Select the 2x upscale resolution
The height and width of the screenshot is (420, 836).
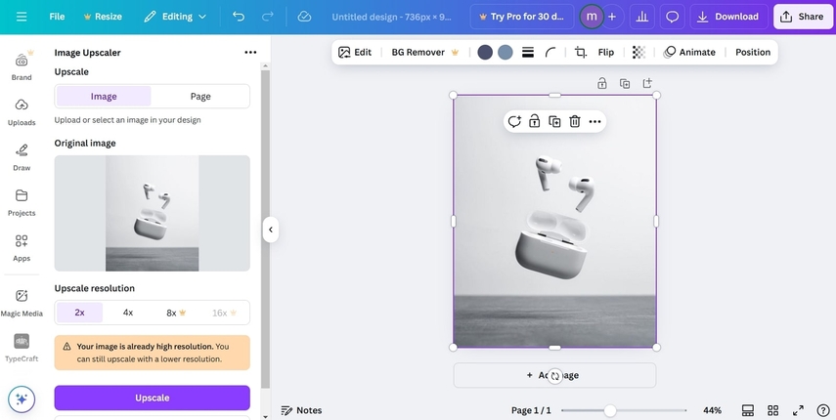pyautogui.click(x=79, y=313)
